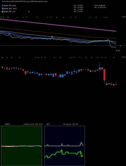Viewport: 126px width, 166px height.
Task: Click the 'Pre V: 0.375 M' volume text
Action: [x=100, y=8]
